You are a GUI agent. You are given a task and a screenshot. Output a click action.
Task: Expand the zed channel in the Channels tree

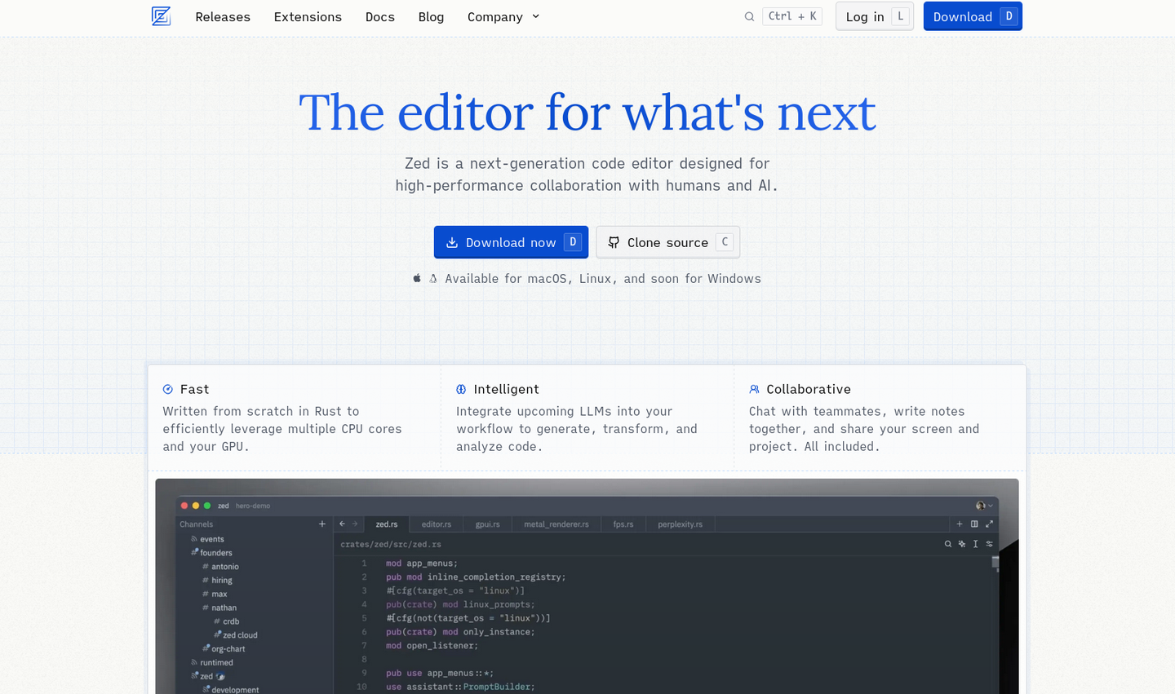tap(207, 676)
